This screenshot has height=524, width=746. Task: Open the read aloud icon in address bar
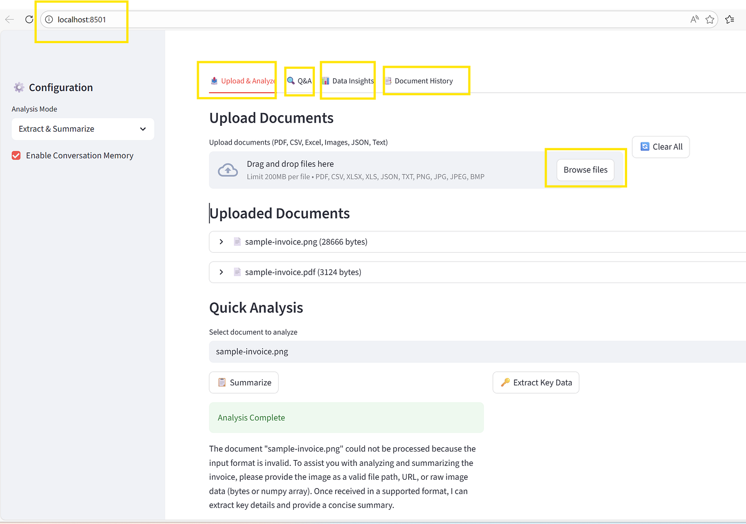point(694,20)
